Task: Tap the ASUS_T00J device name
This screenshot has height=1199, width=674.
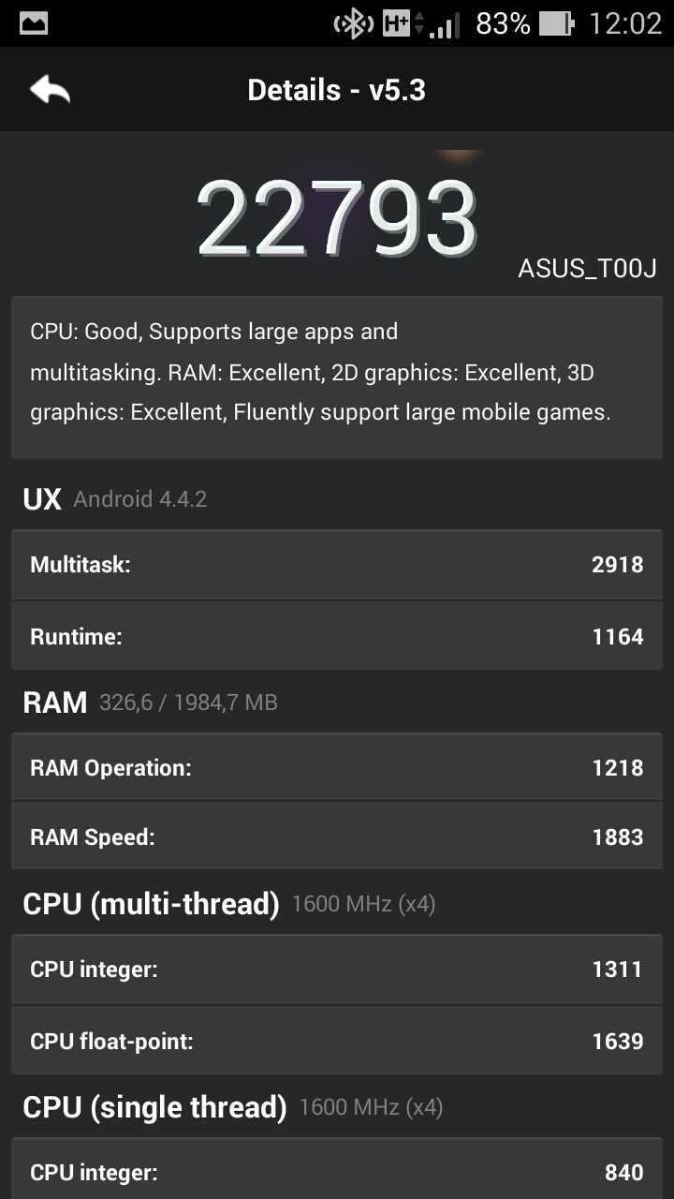Action: 589,268
